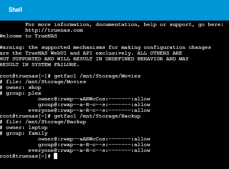Click the group@ ACL entry under Movies
Image resolution: width=229 pixels, height=169 pixels.
(x=94, y=105)
